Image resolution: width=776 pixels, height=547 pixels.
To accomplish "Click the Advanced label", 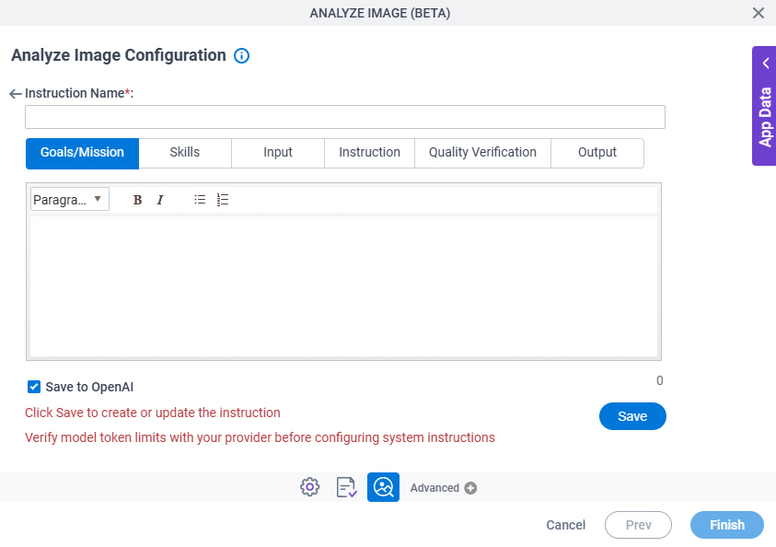I will tap(434, 488).
